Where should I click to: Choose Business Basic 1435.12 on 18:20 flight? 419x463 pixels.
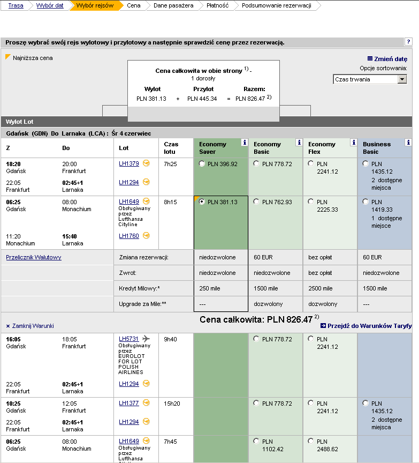365,163
